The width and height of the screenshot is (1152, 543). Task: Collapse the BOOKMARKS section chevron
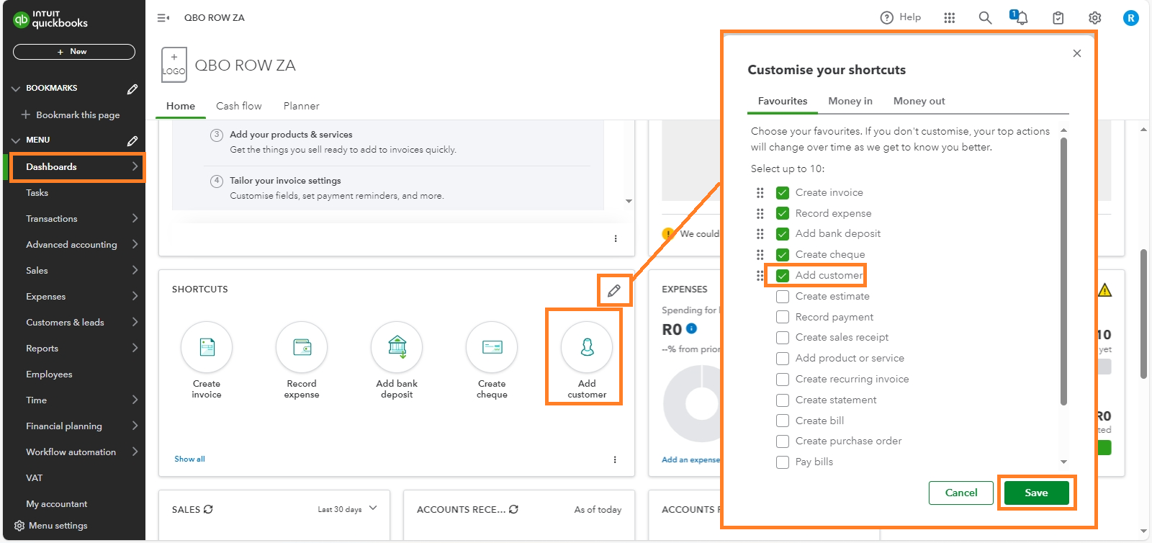(16, 89)
